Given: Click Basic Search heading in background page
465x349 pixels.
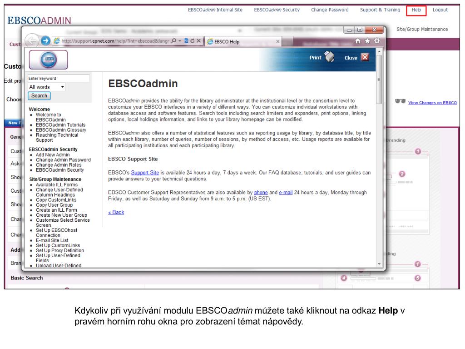Looking at the screenshot, I should pyautogui.click(x=27, y=278).
